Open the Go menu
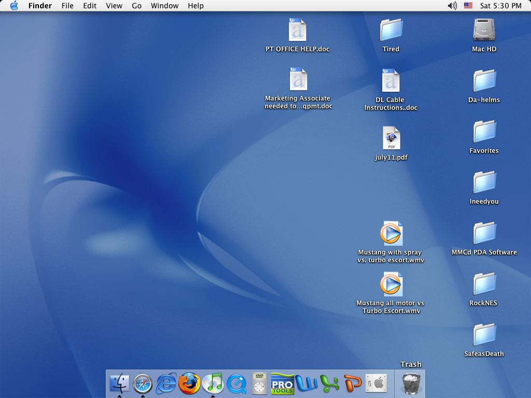 point(136,6)
